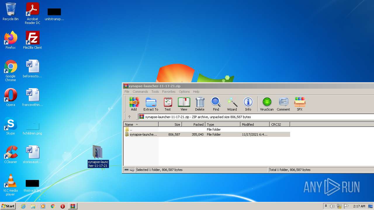Open Chrome from the taskbar
The height and width of the screenshot is (210, 374).
pos(53,206)
